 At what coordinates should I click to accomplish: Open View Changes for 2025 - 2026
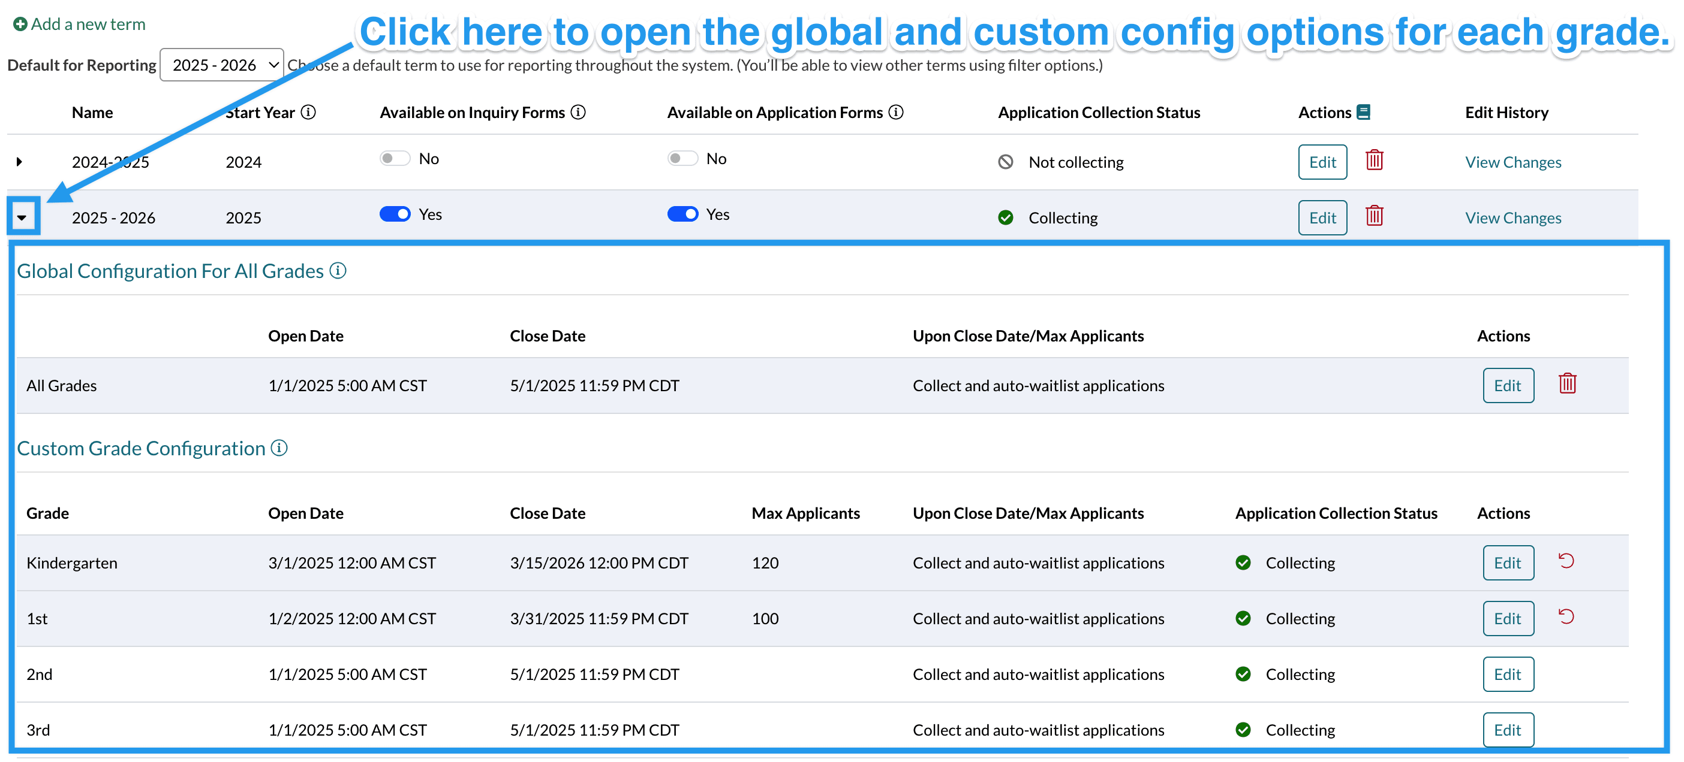pyautogui.click(x=1512, y=217)
